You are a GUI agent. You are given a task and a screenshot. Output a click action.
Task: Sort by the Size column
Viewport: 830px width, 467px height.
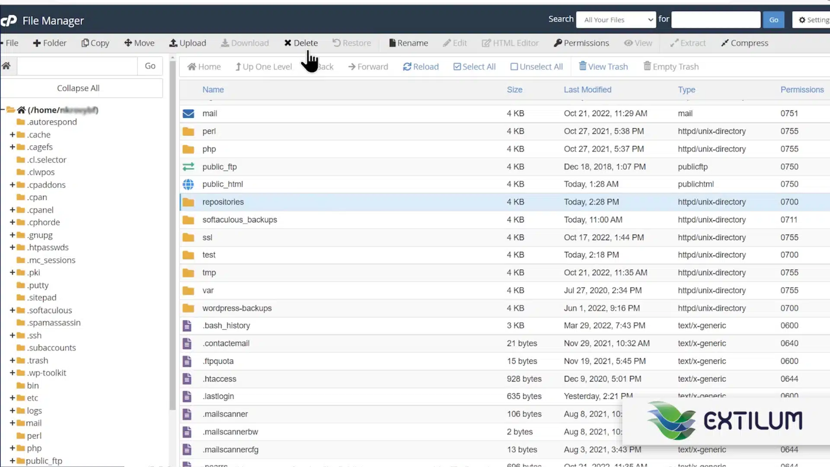coord(514,90)
